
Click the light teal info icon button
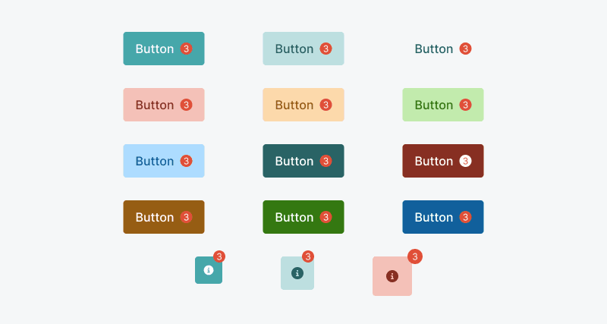pyautogui.click(x=297, y=273)
